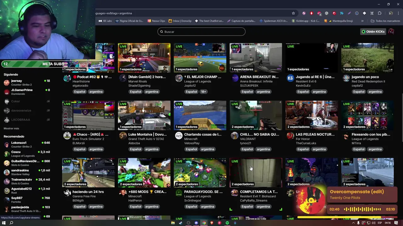Image resolution: width=403 pixels, height=226 pixels.
Task: Open the Spiderman ASCII Ar... bookmark
Action: click(274, 21)
